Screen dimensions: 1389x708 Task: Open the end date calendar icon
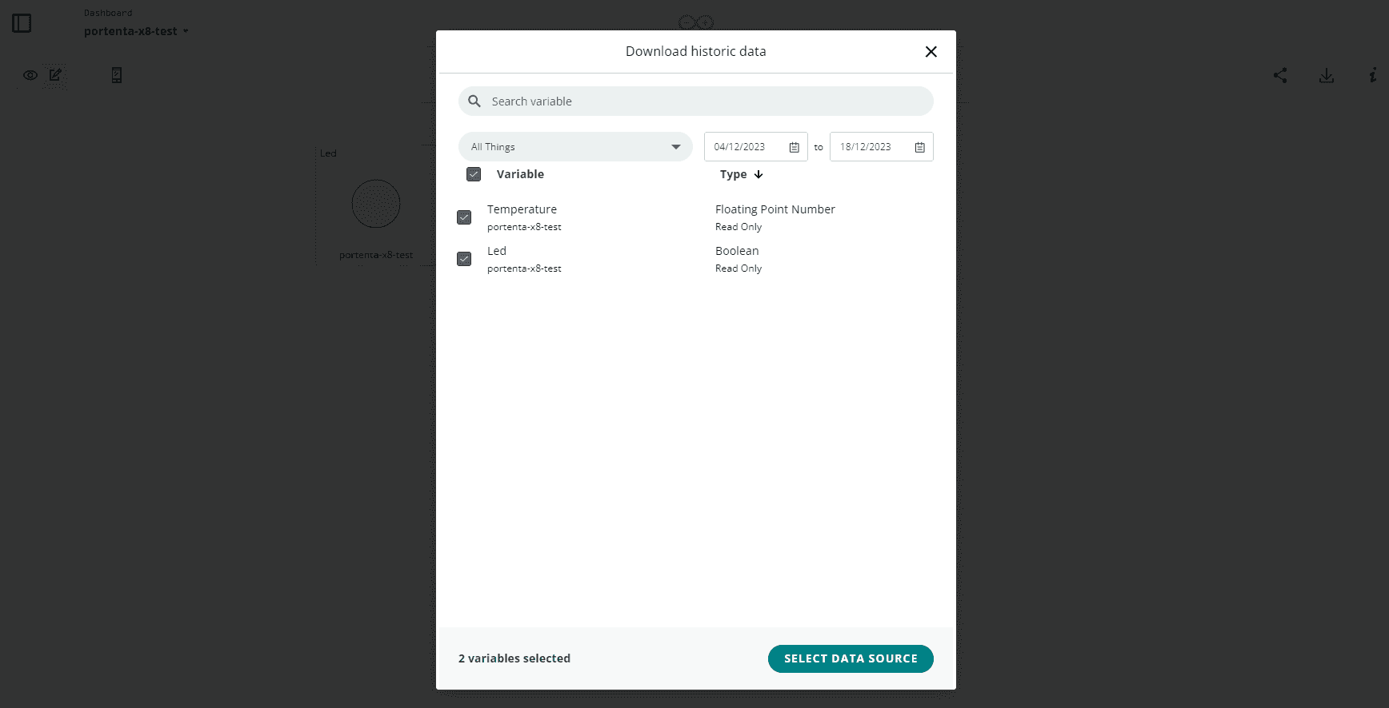click(919, 147)
